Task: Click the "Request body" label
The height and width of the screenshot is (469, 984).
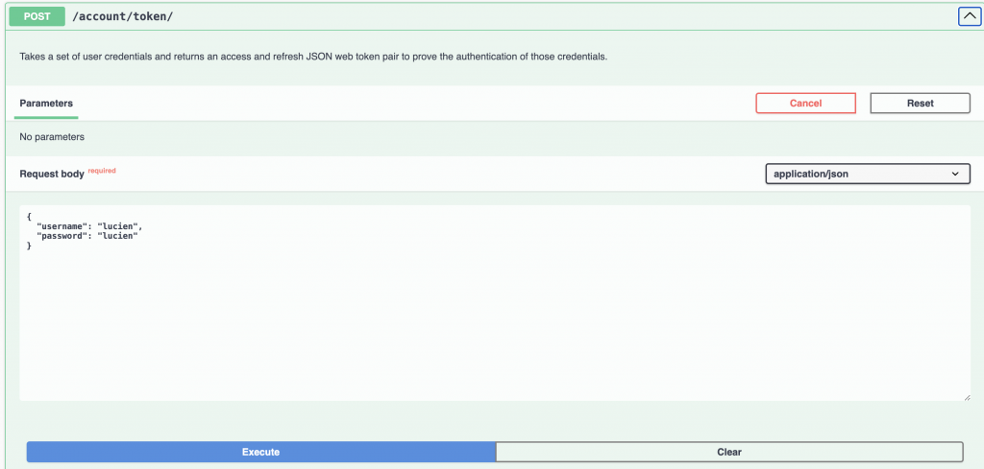Action: pos(52,174)
